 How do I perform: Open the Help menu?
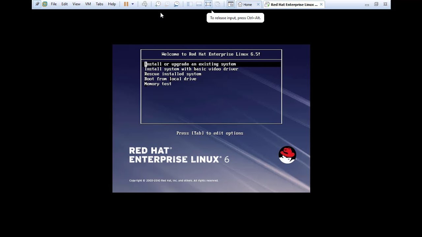tap(112, 4)
